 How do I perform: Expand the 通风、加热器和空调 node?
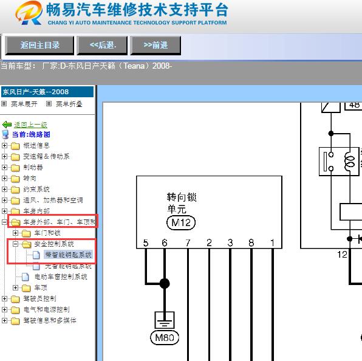pos(4,200)
